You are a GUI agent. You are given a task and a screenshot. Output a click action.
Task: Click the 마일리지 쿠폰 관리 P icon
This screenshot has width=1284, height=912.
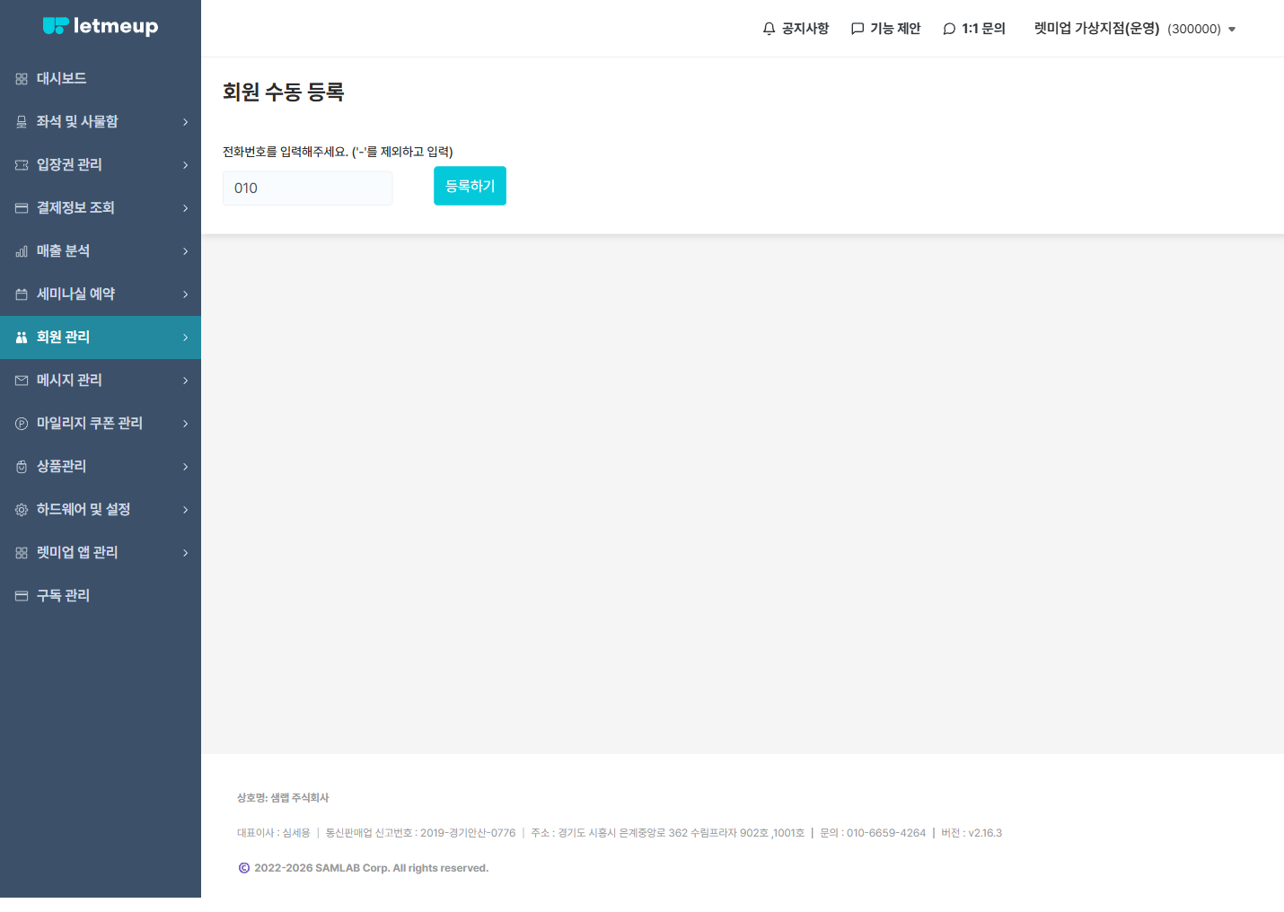pyautogui.click(x=22, y=424)
